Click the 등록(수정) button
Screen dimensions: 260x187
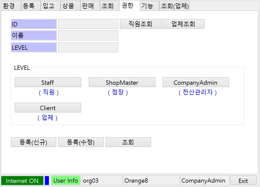(81, 142)
